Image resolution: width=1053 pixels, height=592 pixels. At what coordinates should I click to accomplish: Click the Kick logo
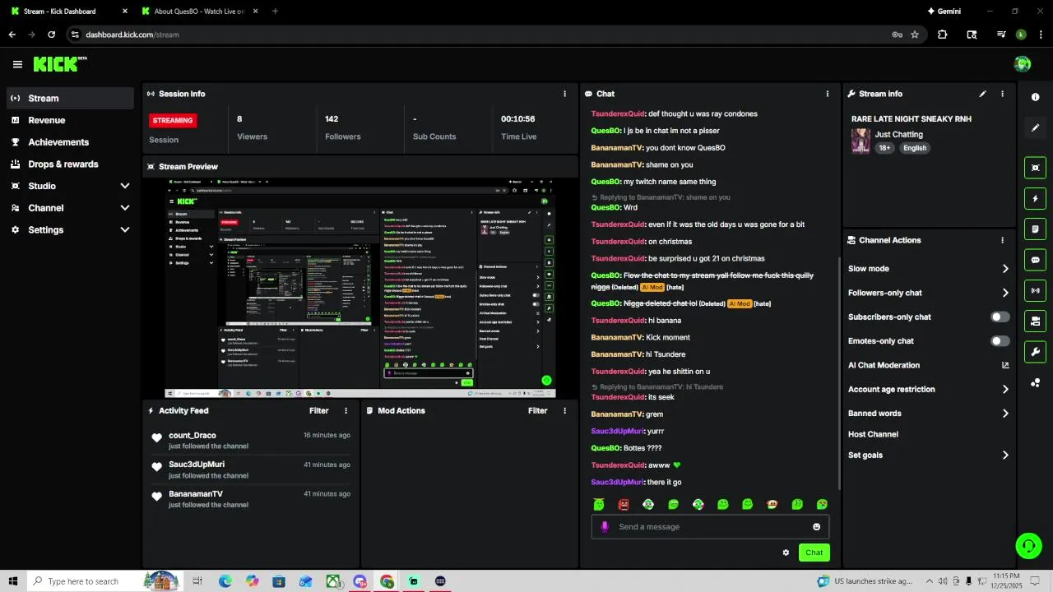coord(60,64)
